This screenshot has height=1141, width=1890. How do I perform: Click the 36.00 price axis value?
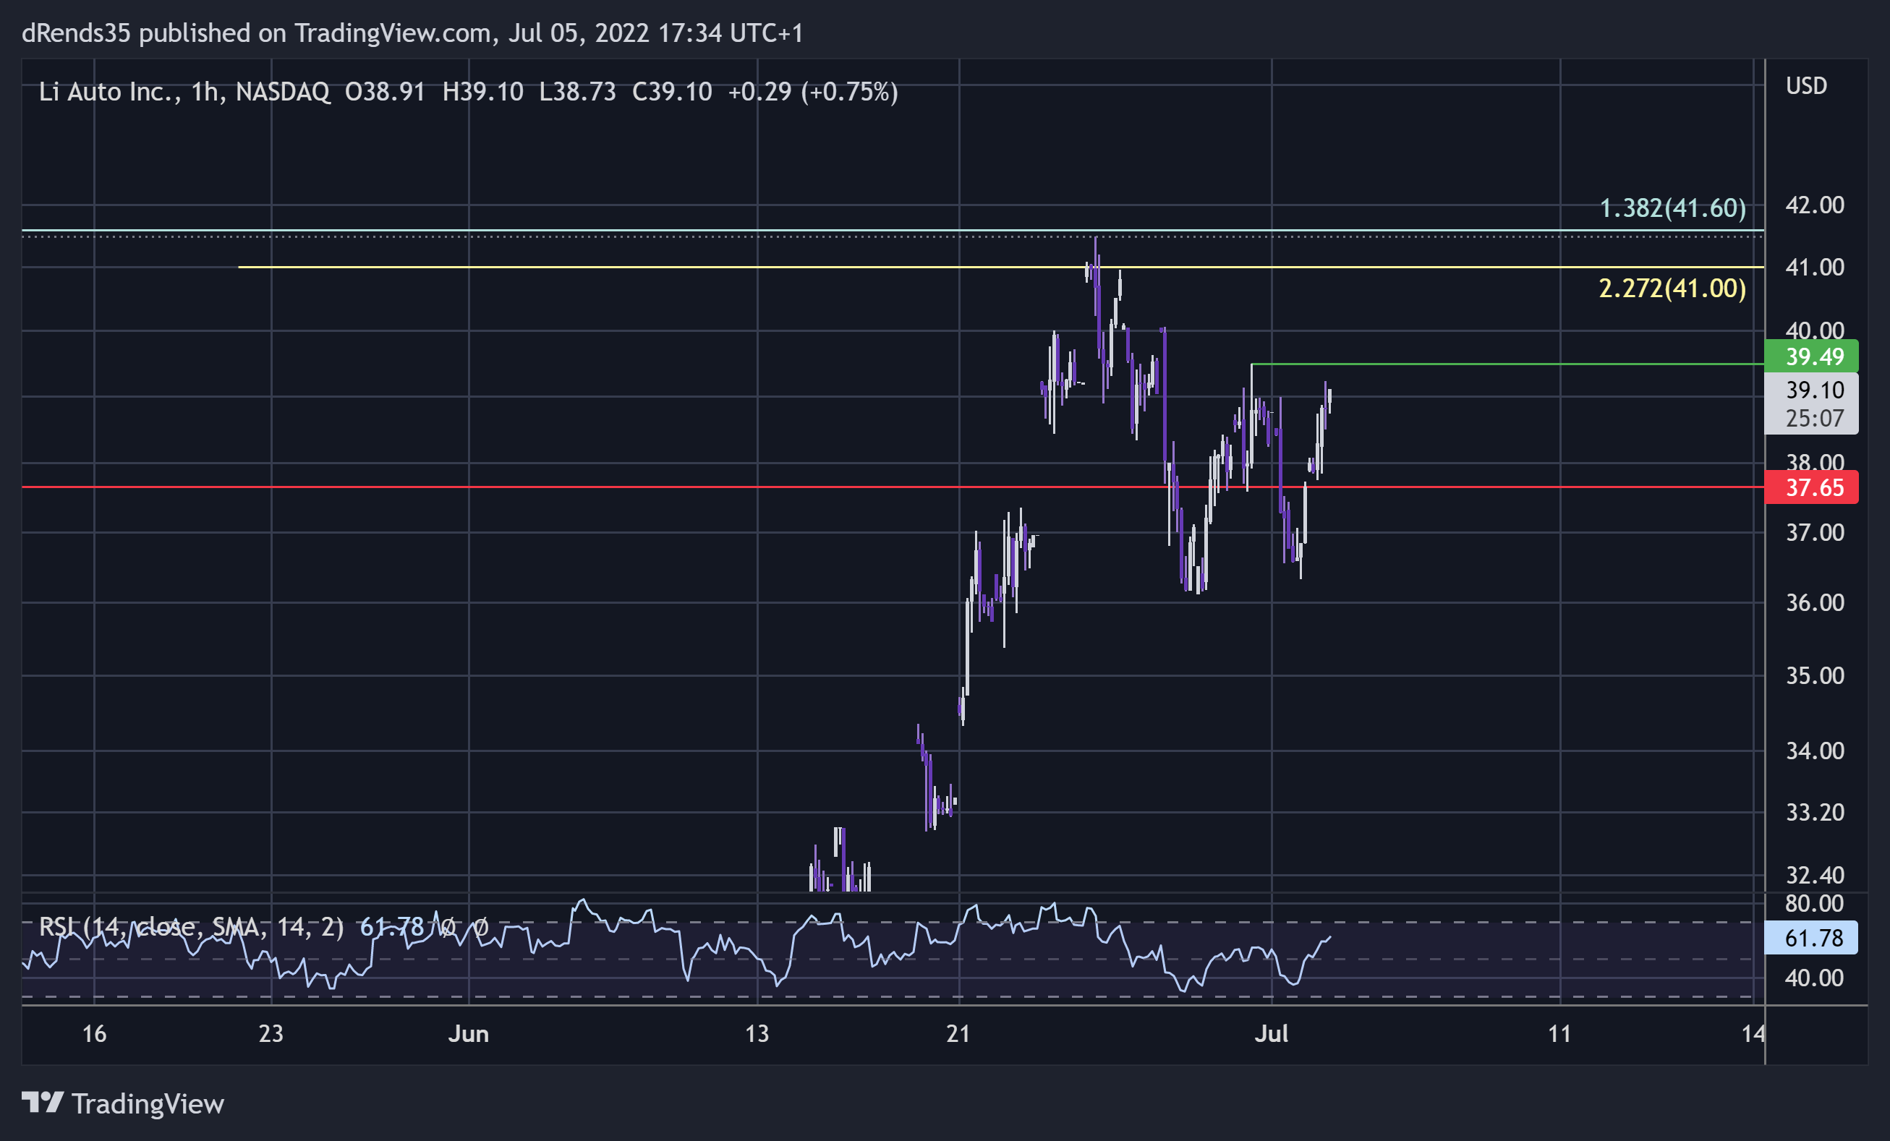click(x=1815, y=603)
